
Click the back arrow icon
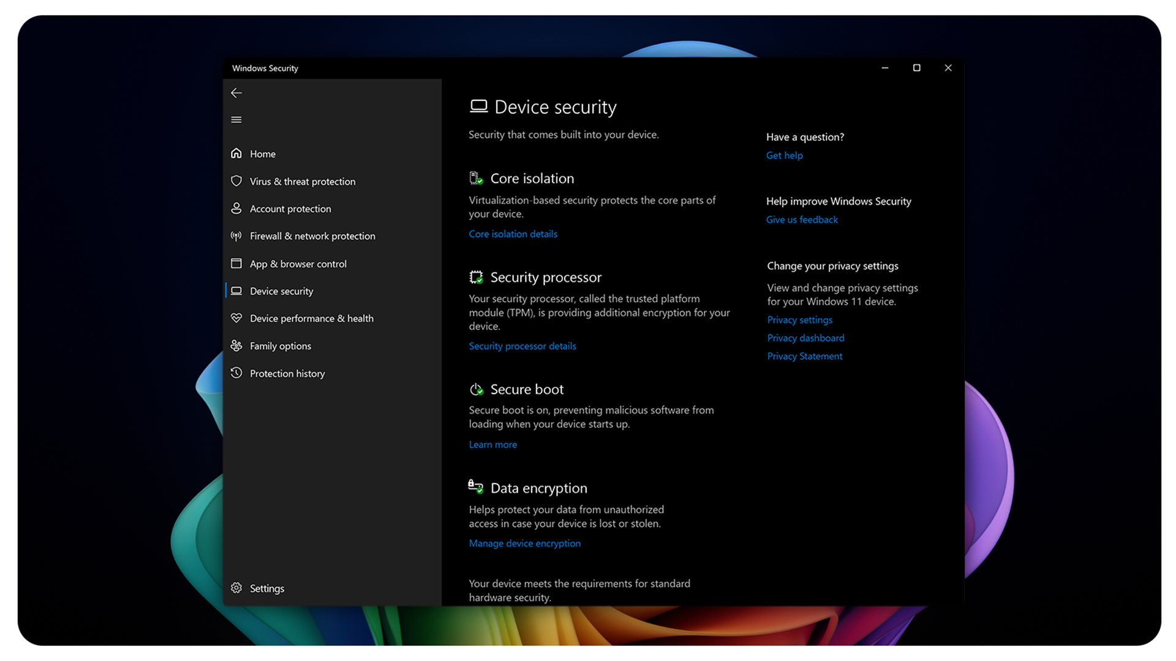pos(236,93)
